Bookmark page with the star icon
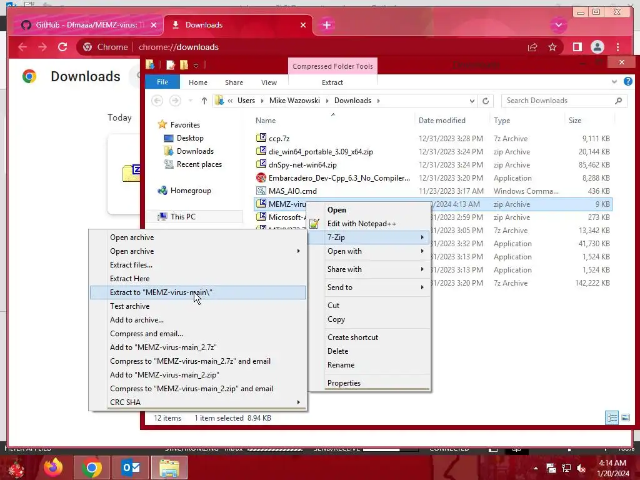The image size is (640, 480). pos(552,47)
